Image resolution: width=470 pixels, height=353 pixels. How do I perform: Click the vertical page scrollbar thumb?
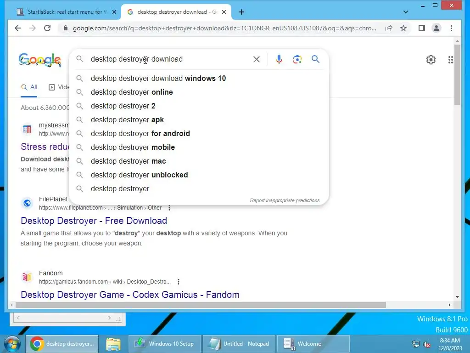pos(457,74)
